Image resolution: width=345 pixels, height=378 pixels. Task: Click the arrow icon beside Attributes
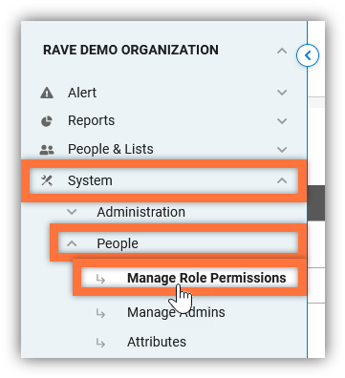100,343
